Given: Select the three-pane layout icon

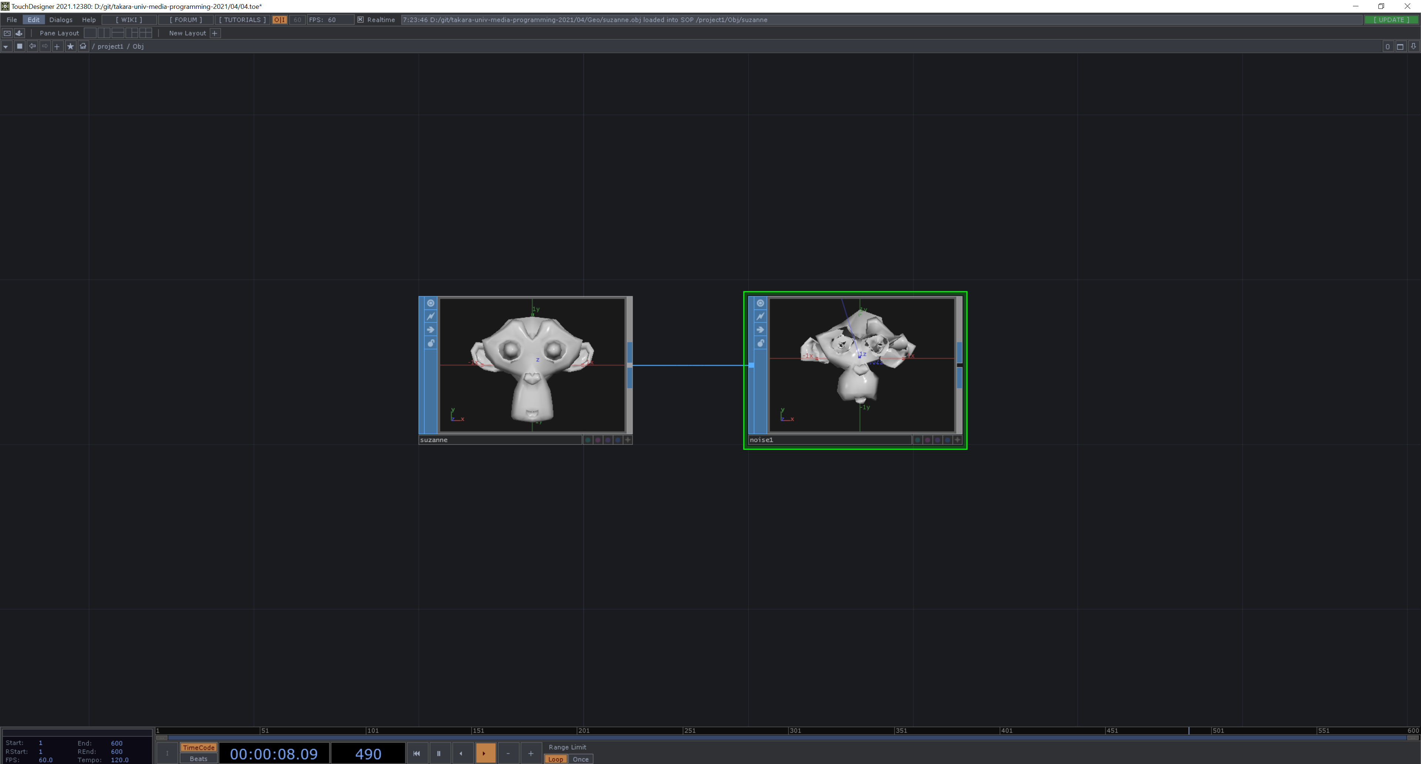Looking at the screenshot, I should [x=131, y=33].
